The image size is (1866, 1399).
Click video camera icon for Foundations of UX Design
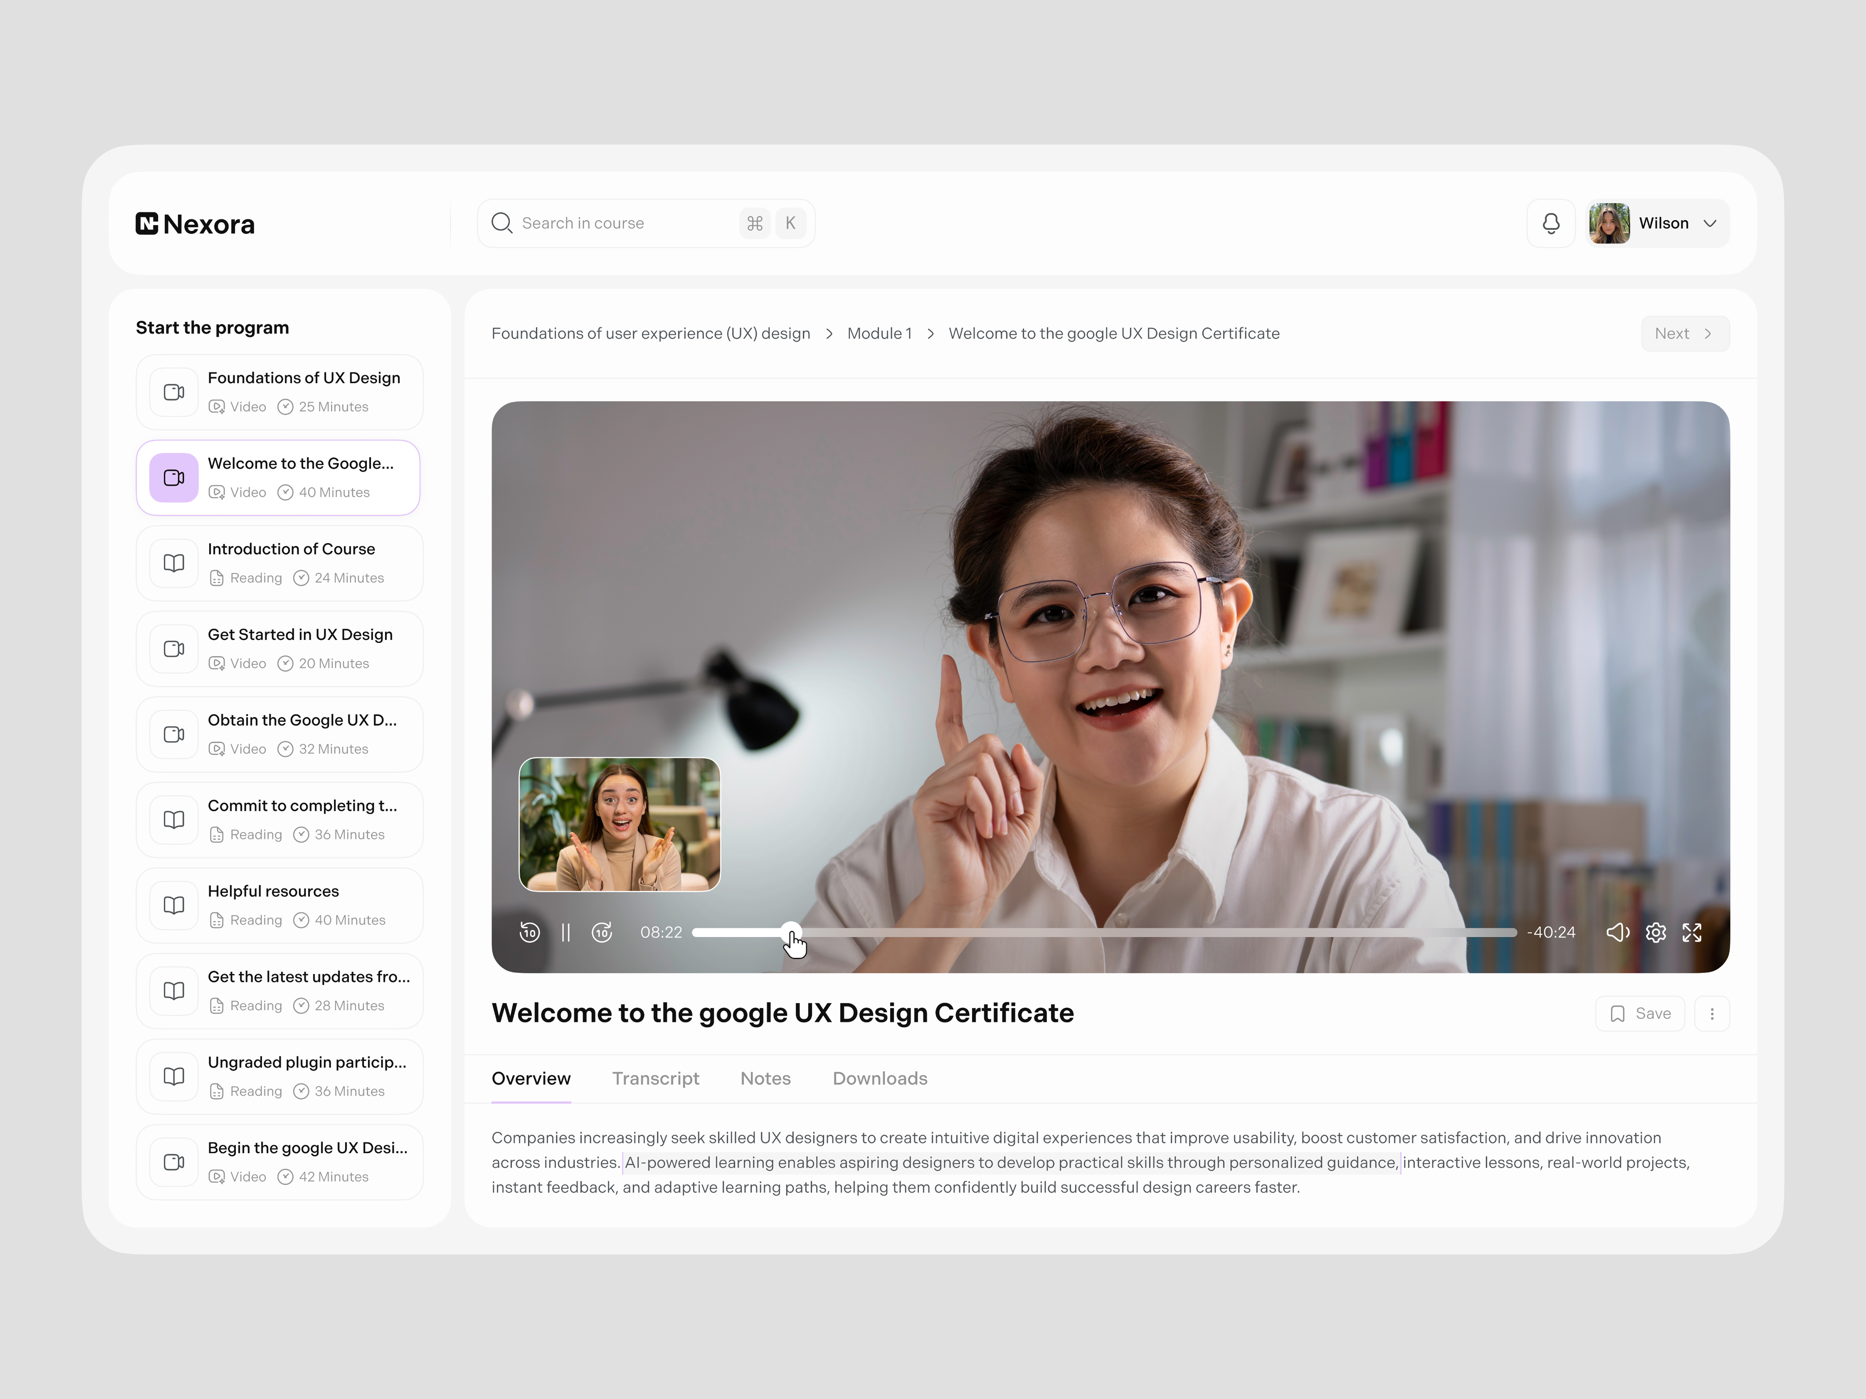tap(174, 392)
